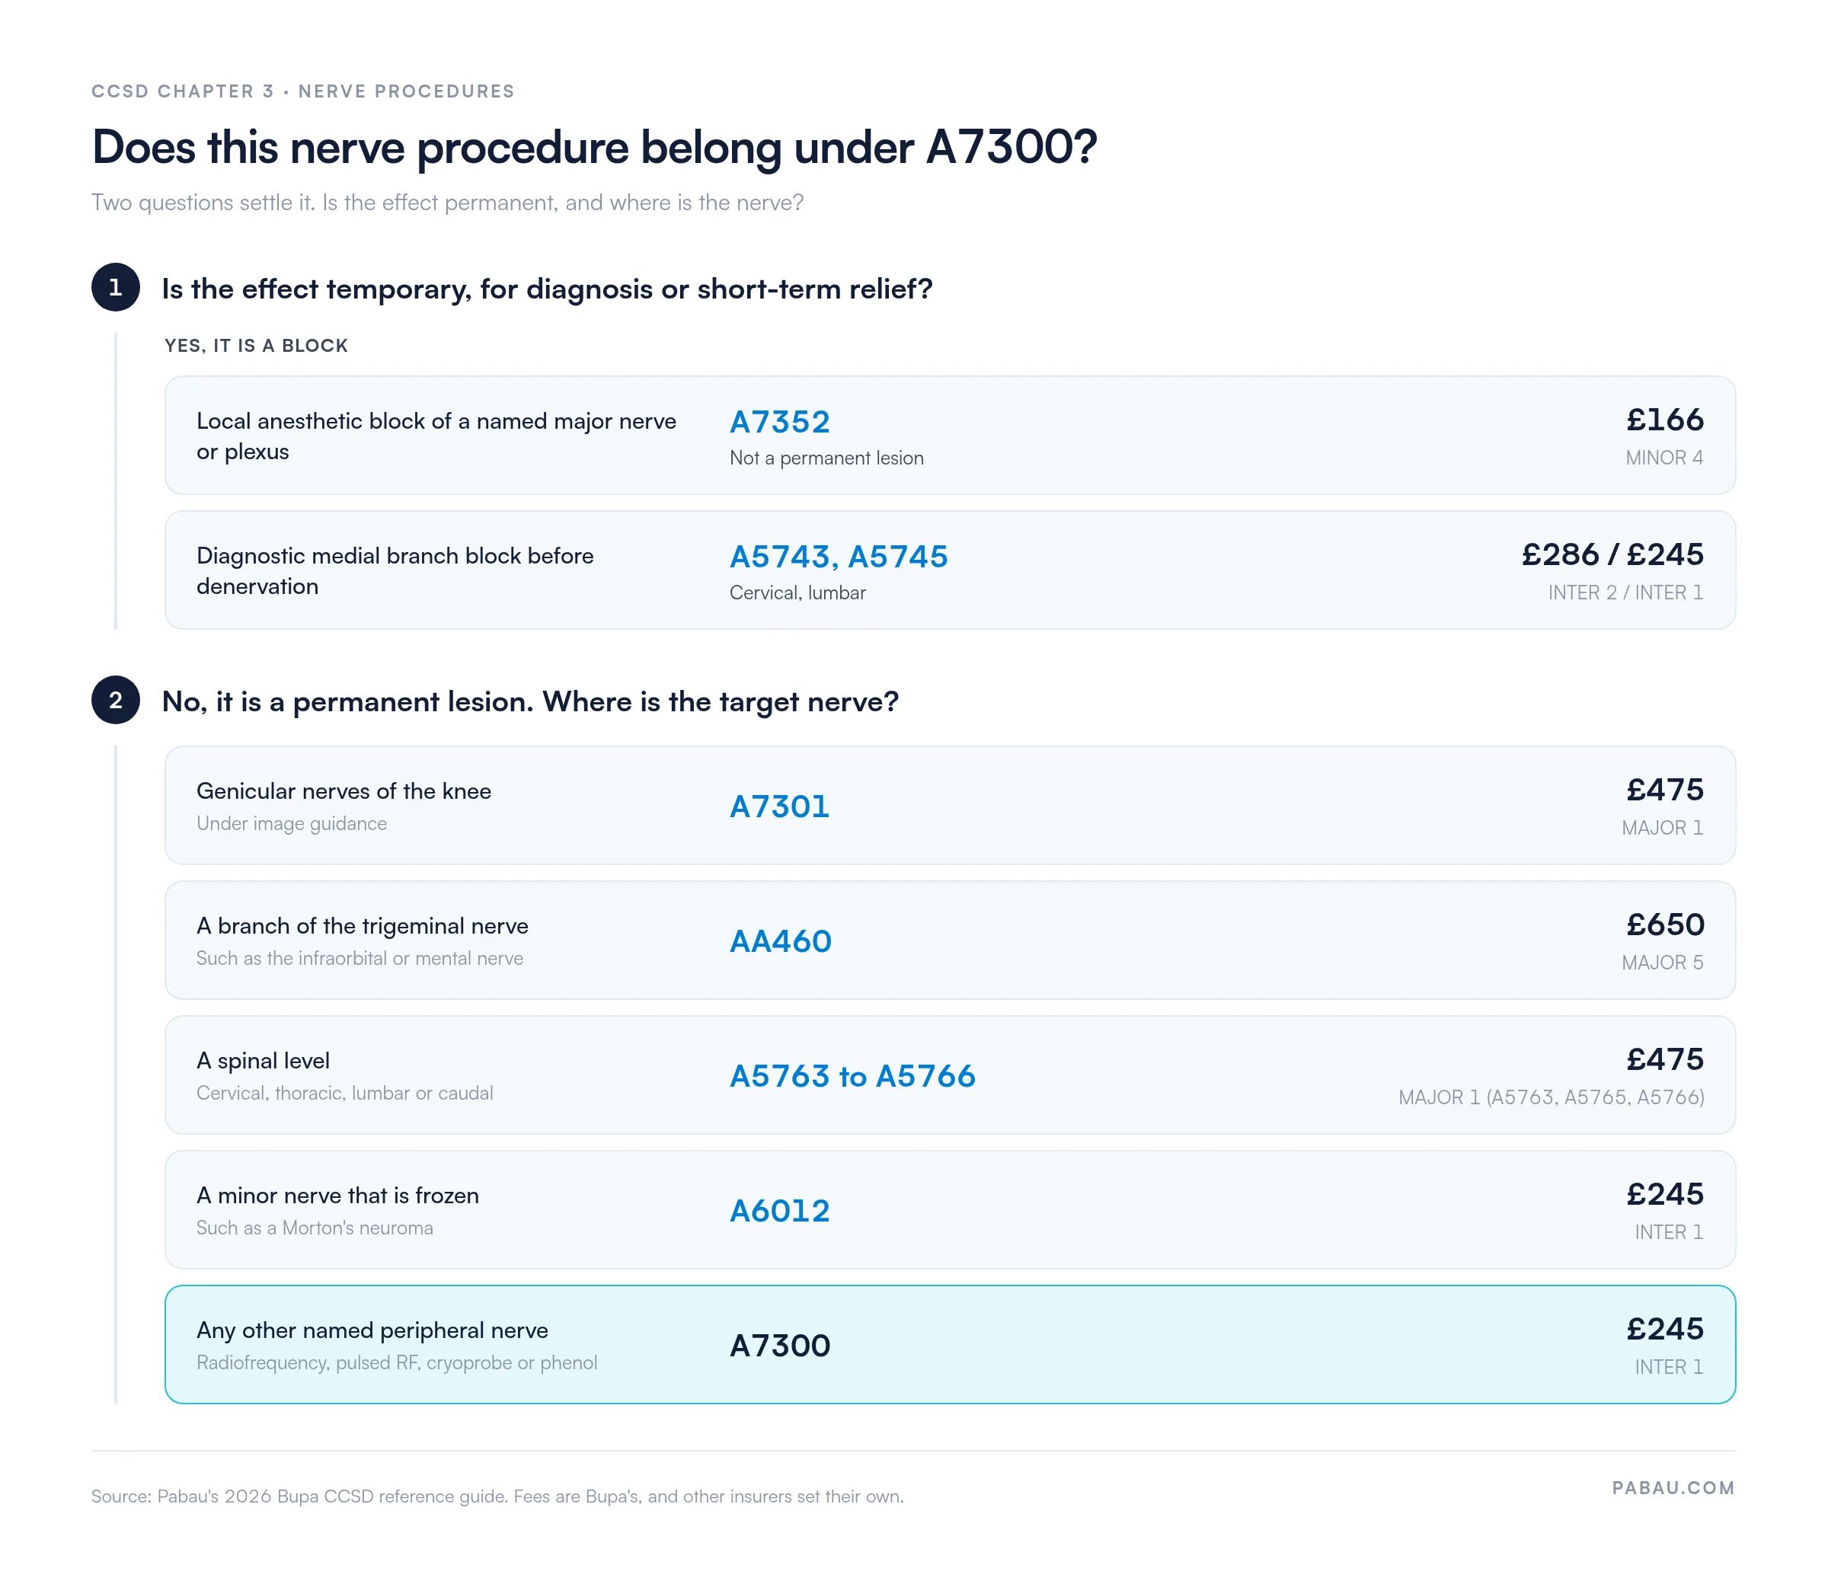1828x1584 pixels.
Task: Click the 'A5743, A5745' codes
Action: click(838, 557)
